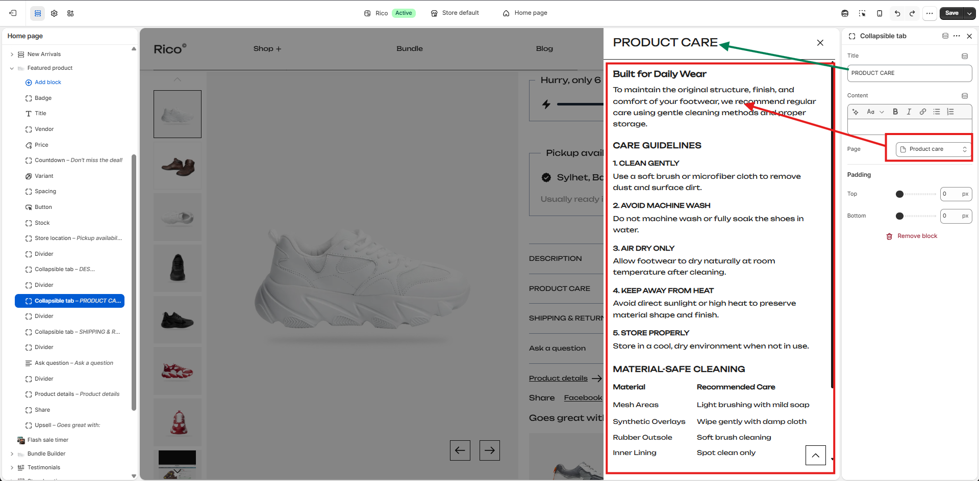Apply bulleted list in Content editor
This screenshot has height=481, width=979.
click(937, 112)
